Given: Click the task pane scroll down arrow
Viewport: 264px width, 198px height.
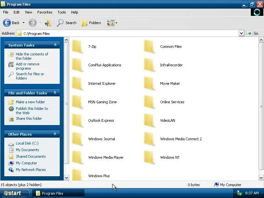Looking at the screenshot, I should (x=67, y=178).
